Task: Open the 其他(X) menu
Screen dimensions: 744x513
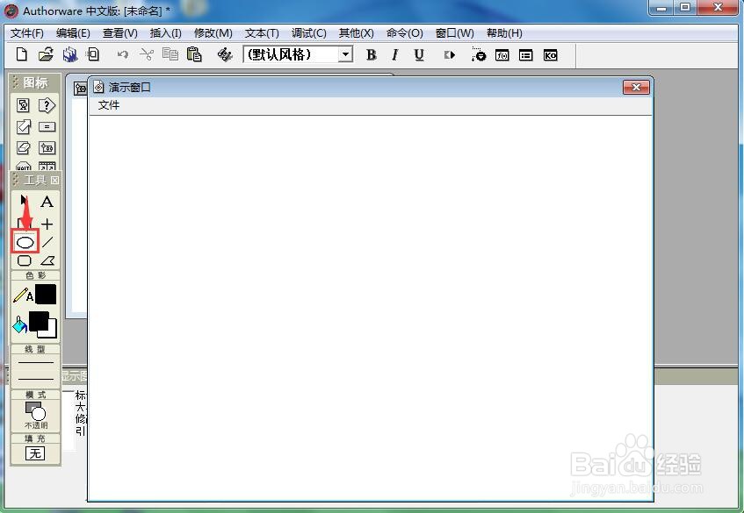Action: tap(357, 33)
